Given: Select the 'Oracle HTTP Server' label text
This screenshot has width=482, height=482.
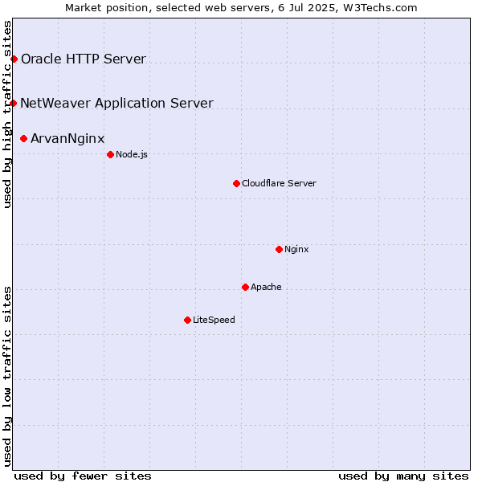Looking at the screenshot, I should (84, 59).
